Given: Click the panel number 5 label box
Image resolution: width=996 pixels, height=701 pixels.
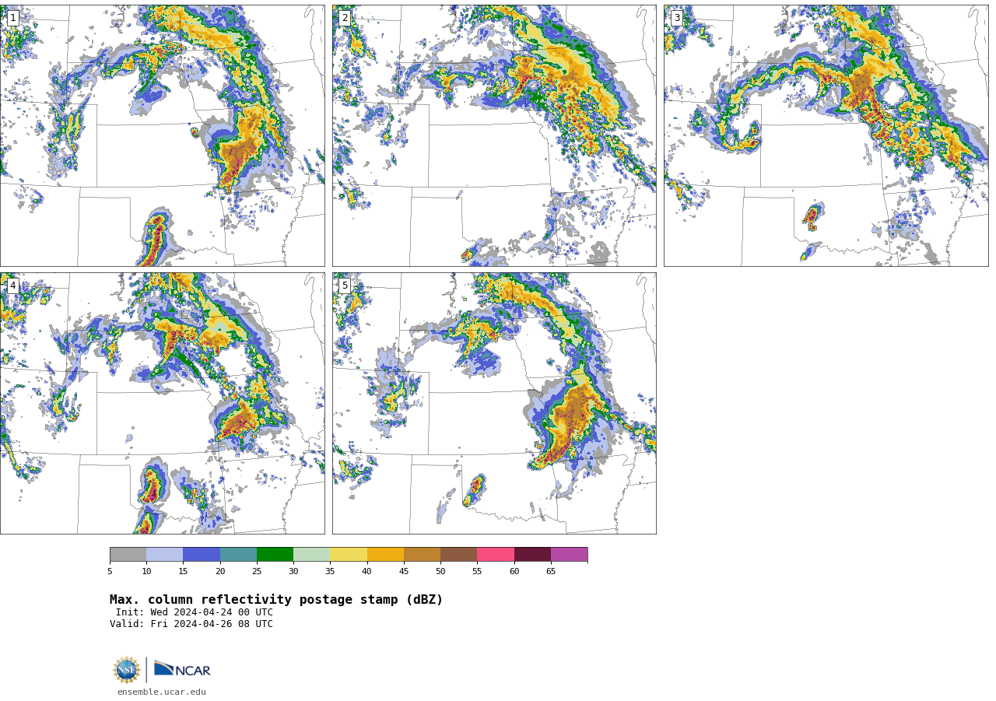Looking at the screenshot, I should (345, 286).
